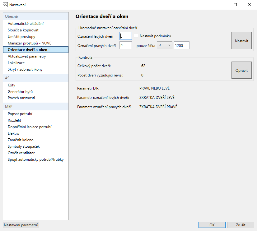This screenshot has width=257, height=231.
Task: Go to Manažer prostupů - NOVÉ
Action: coord(36,43)
